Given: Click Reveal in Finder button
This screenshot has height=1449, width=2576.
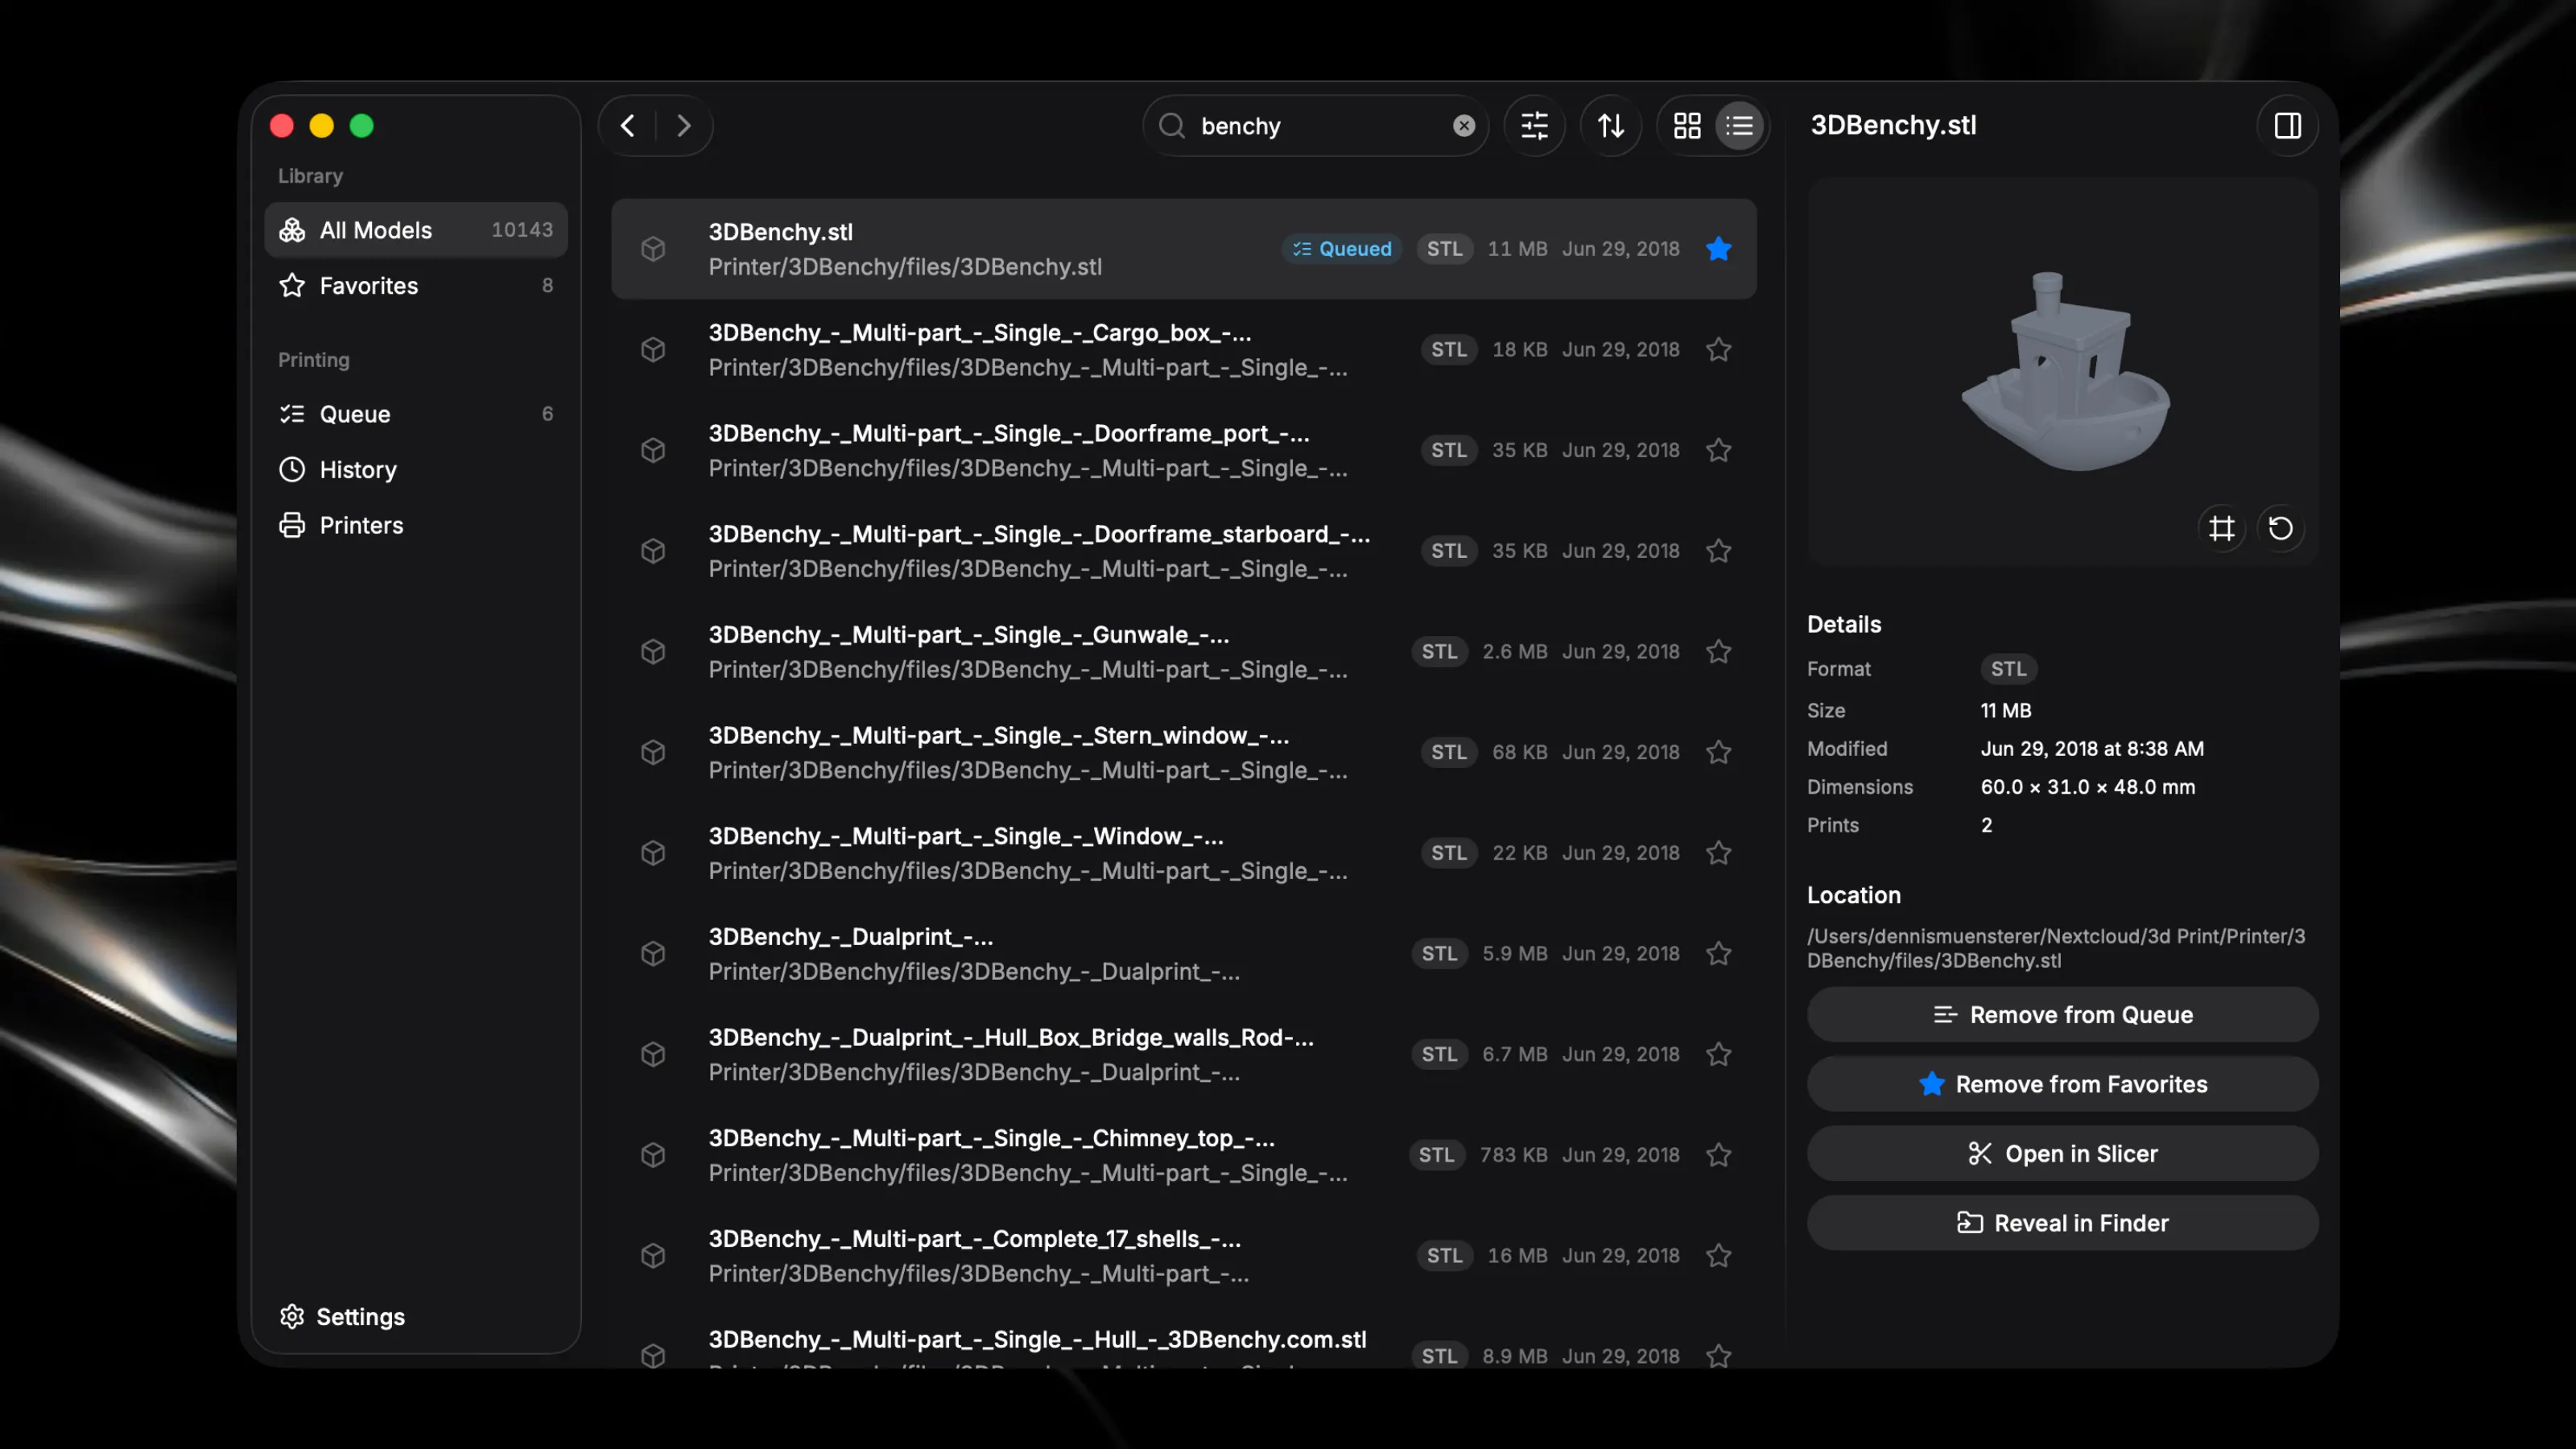Looking at the screenshot, I should pyautogui.click(x=2062, y=1224).
